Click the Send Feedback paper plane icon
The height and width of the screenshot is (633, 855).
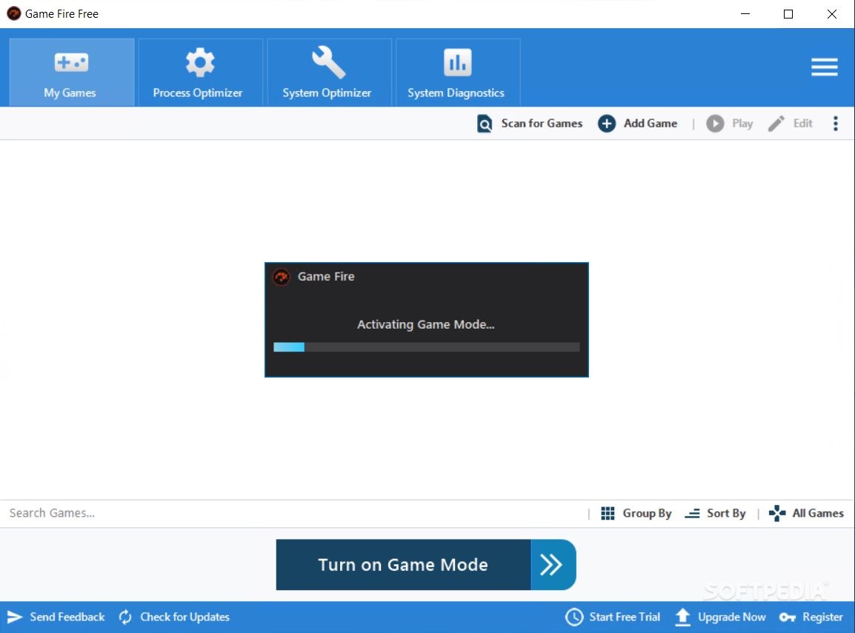(x=15, y=617)
